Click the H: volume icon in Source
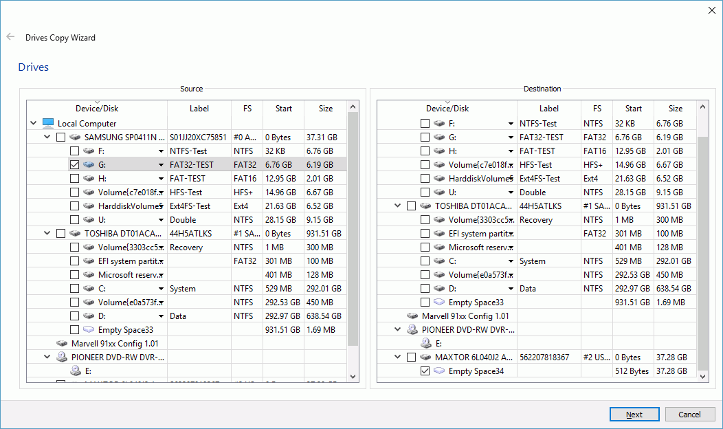Screen dimensions: 723x429 pos(89,179)
